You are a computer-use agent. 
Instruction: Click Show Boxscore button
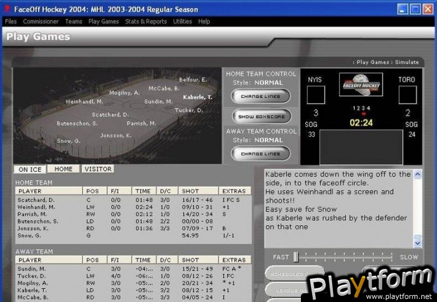pyautogui.click(x=262, y=117)
